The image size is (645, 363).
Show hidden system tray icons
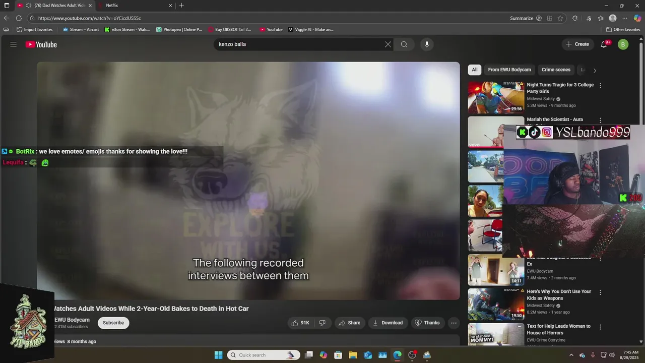coord(571,355)
